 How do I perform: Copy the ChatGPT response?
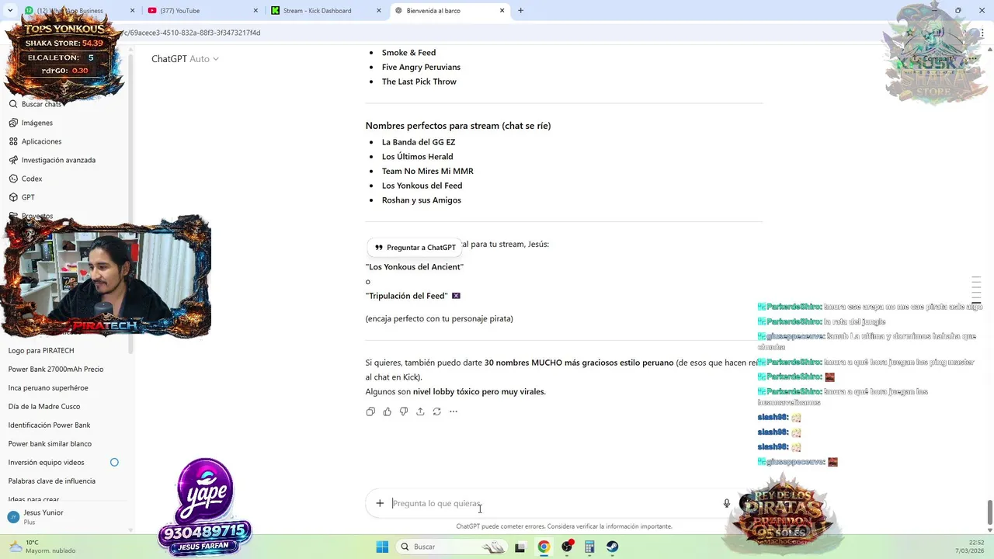pyautogui.click(x=370, y=411)
